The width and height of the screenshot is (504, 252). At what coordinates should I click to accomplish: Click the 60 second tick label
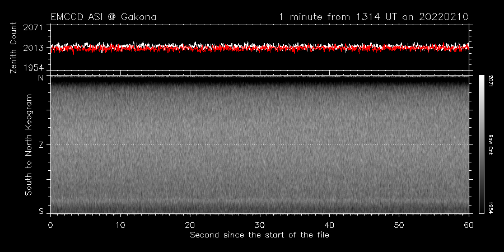point(469,225)
